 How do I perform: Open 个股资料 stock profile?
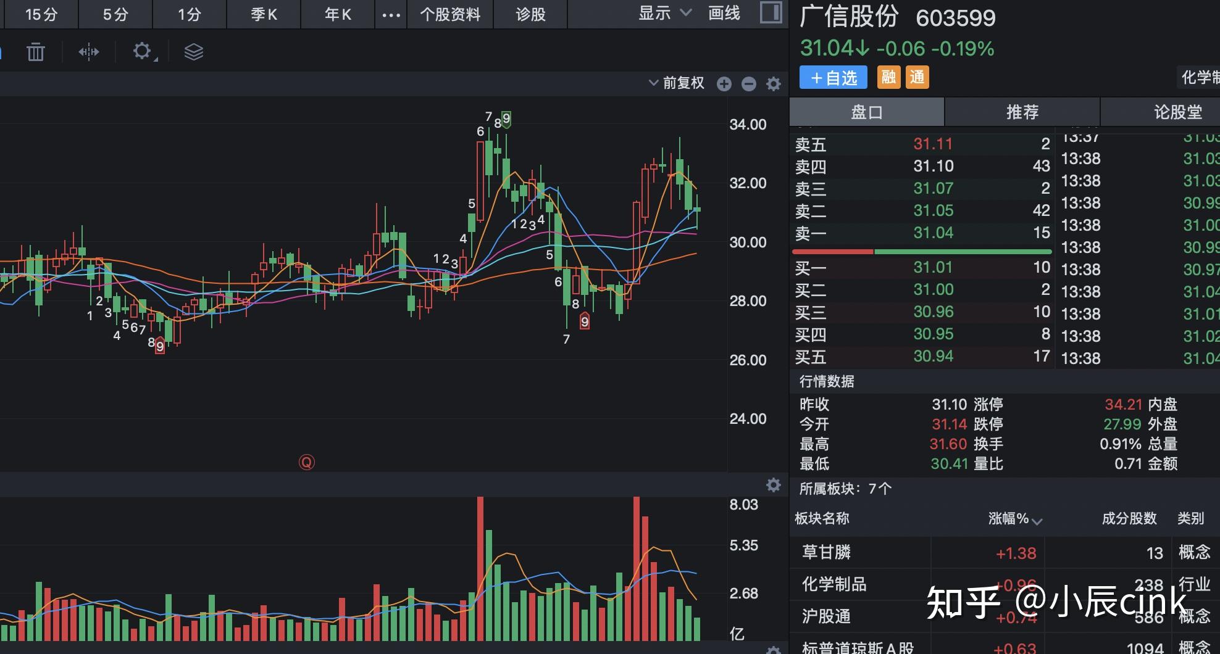(450, 14)
